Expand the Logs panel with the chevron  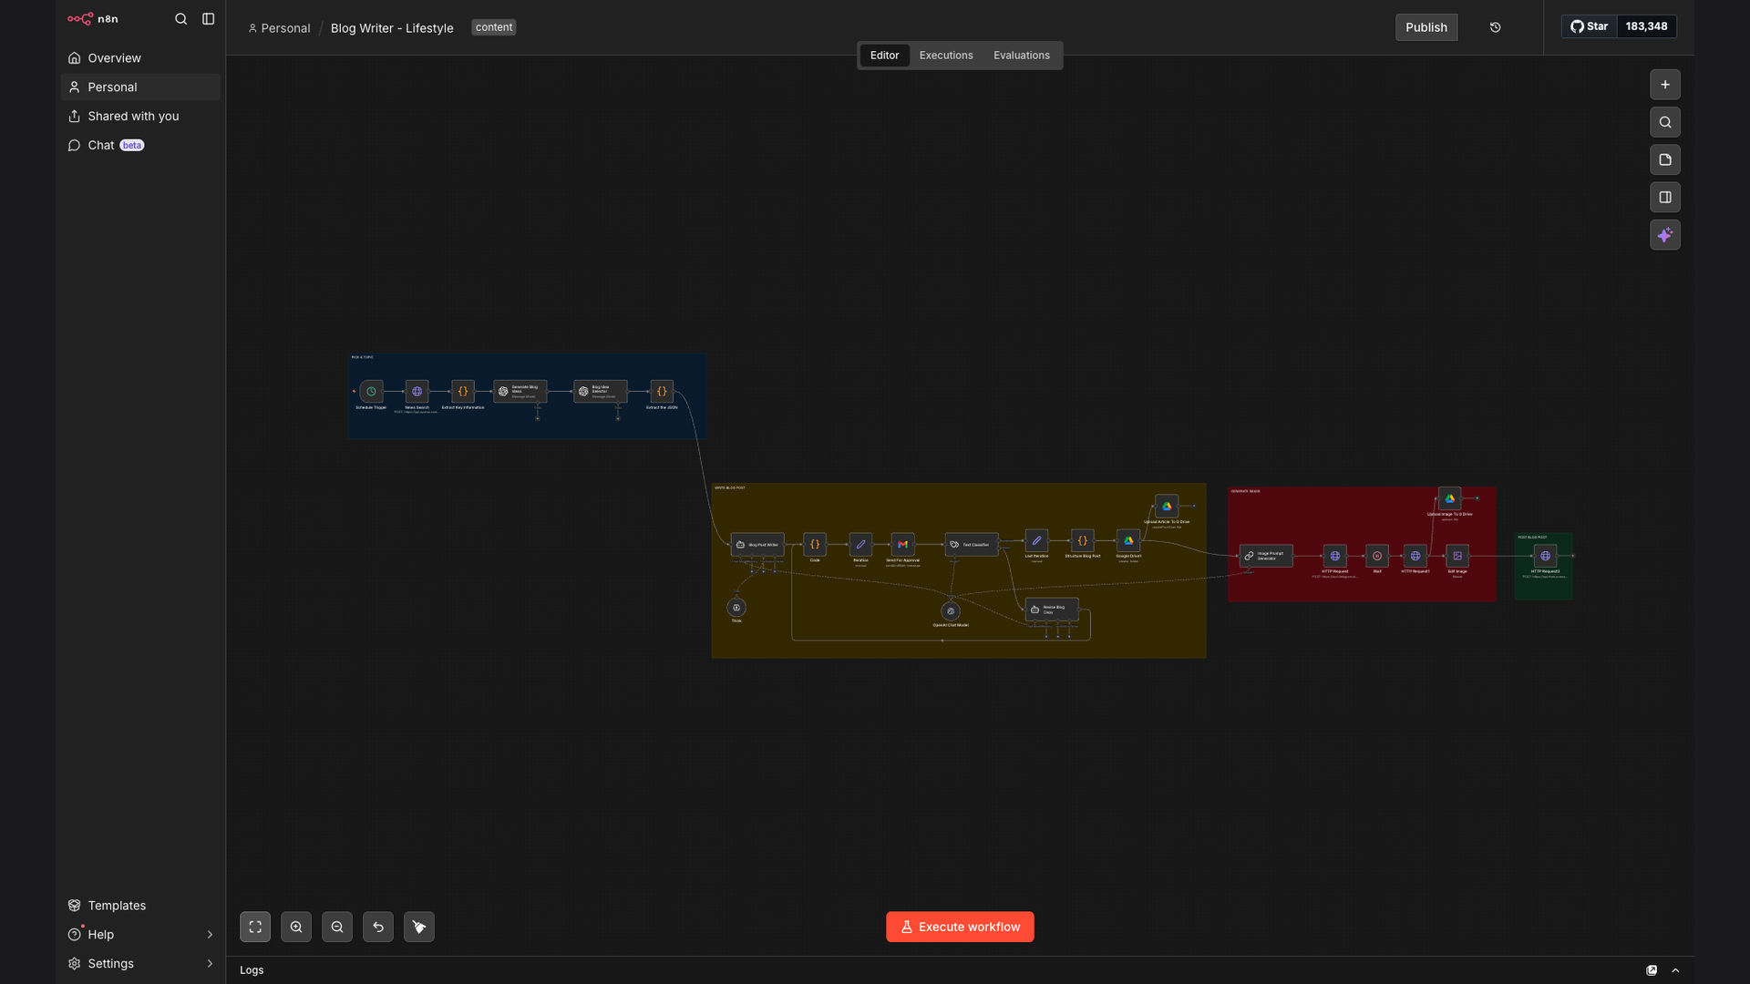pyautogui.click(x=1675, y=971)
